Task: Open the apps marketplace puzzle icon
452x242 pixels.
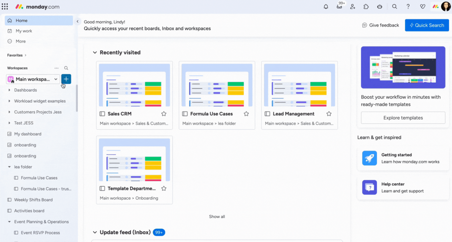Action: 366,6
